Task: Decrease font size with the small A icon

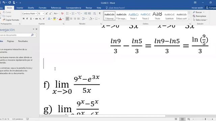Action: [50, 13]
